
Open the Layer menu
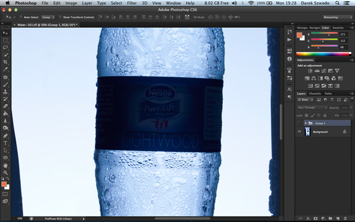[x=87, y=3]
